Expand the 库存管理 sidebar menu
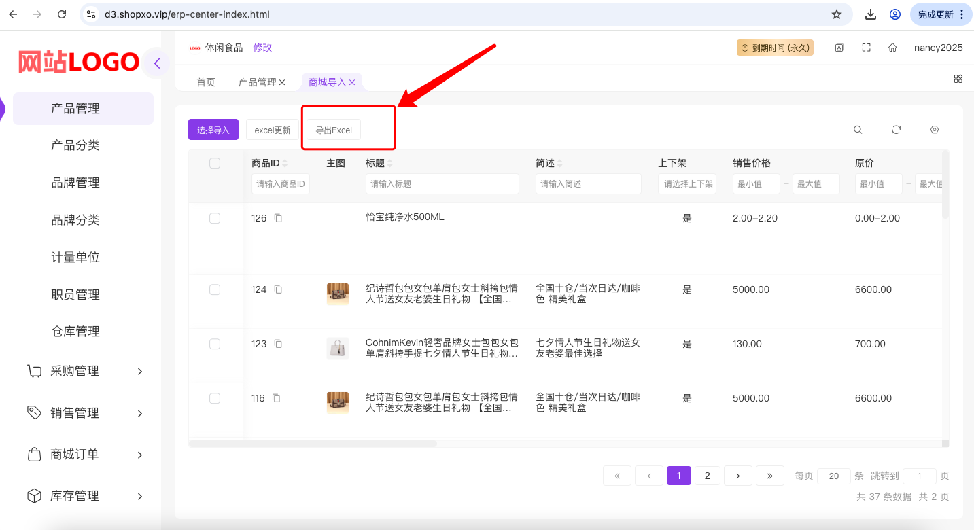 pos(86,496)
